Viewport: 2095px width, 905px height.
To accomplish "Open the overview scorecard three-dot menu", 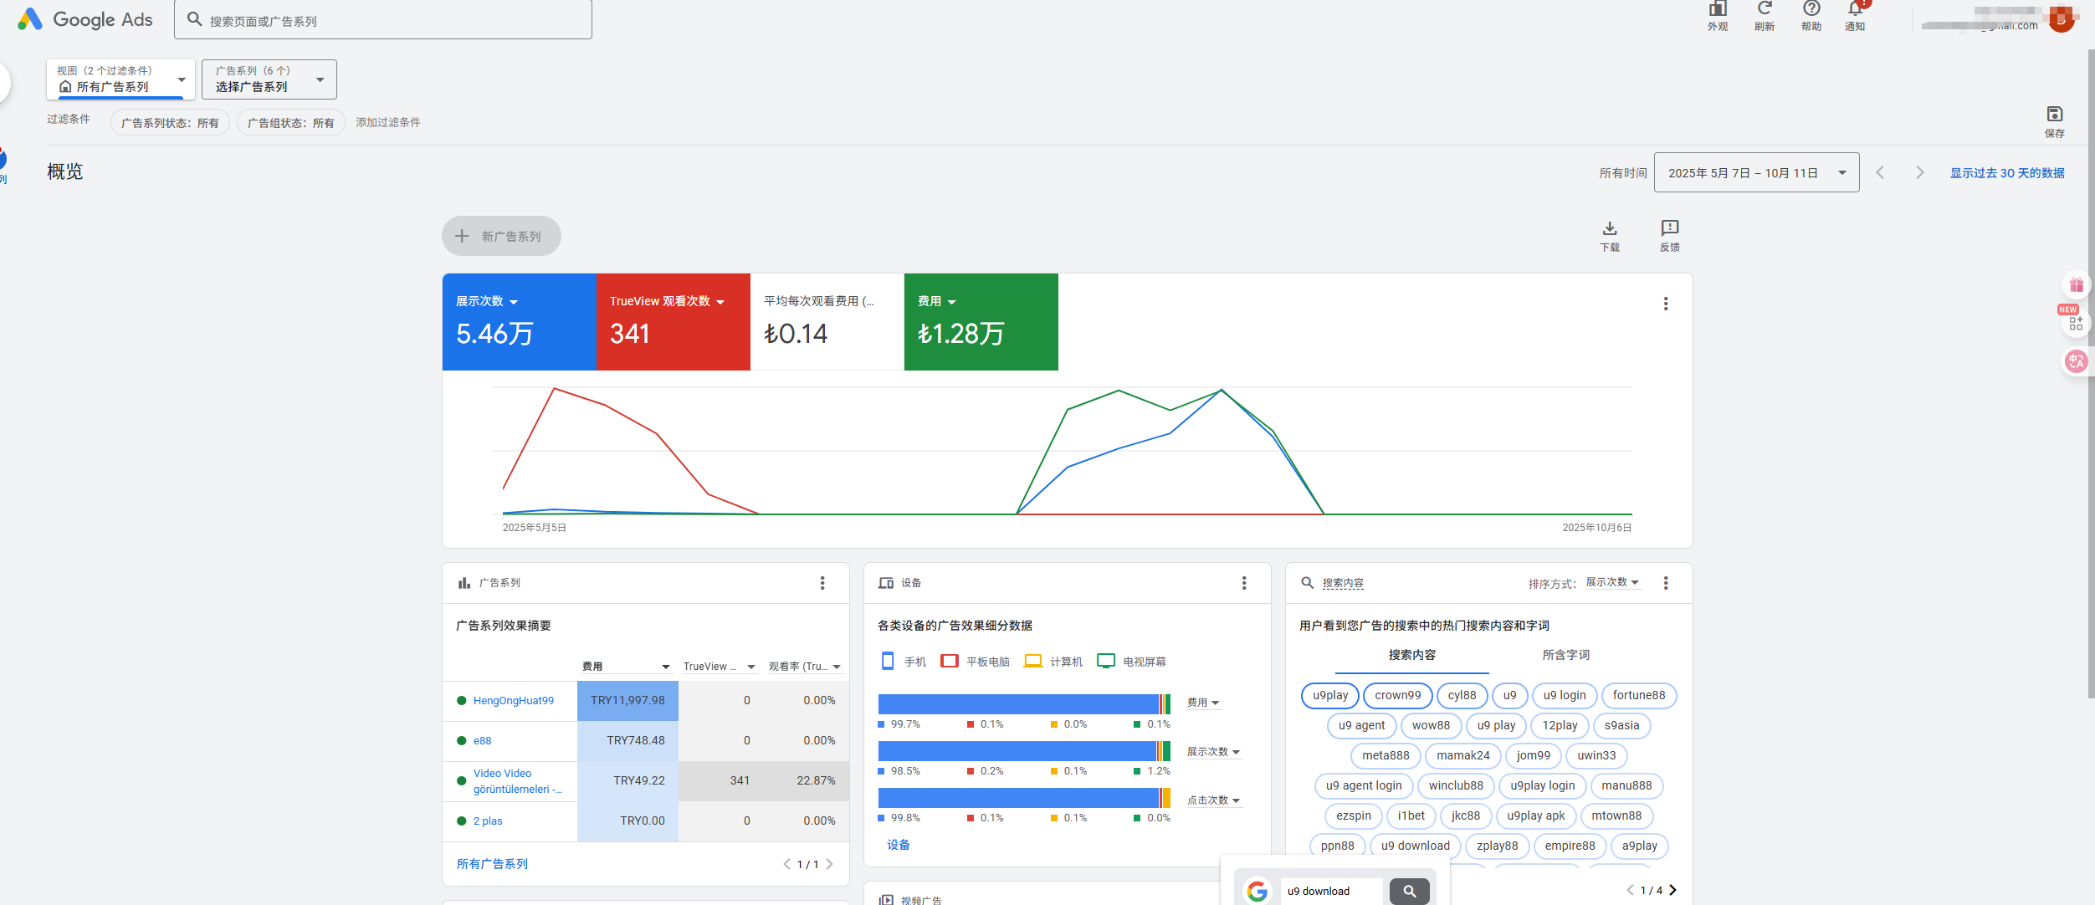I will pos(1665,304).
